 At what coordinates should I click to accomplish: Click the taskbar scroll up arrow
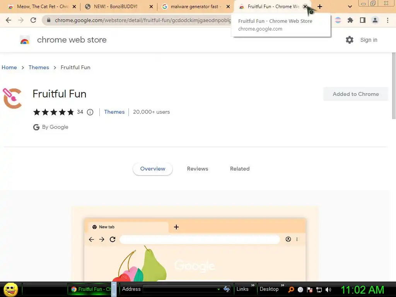(114, 285)
